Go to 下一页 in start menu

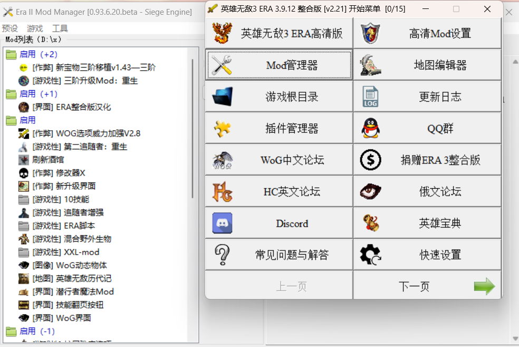pyautogui.click(x=427, y=286)
